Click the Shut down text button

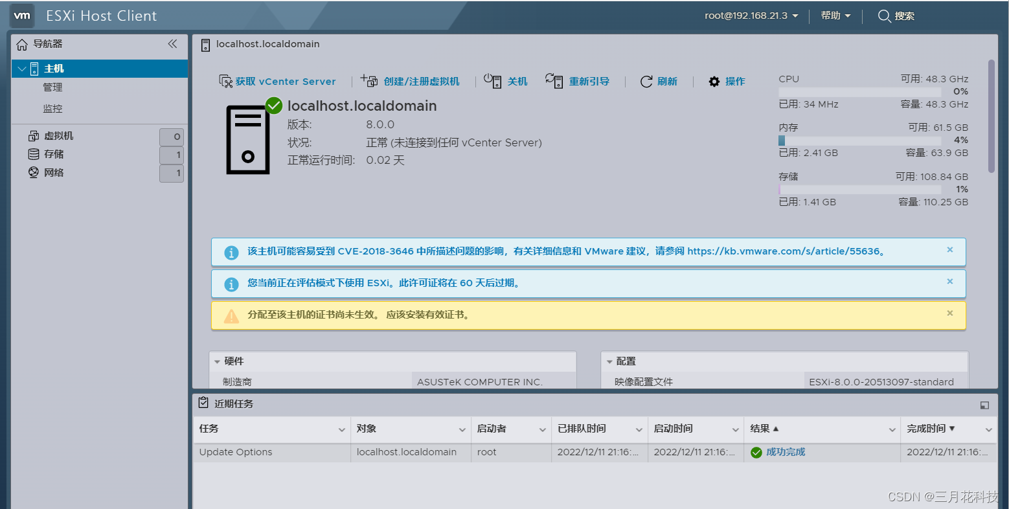[517, 82]
